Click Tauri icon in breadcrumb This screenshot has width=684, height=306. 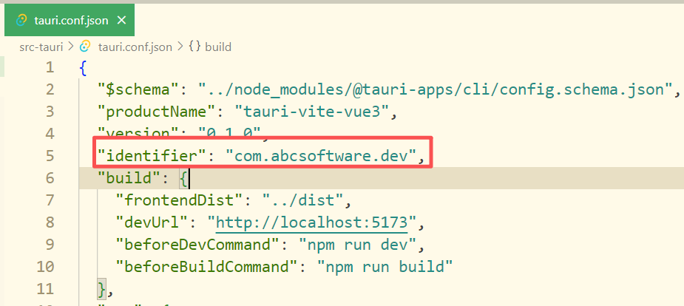click(x=86, y=47)
